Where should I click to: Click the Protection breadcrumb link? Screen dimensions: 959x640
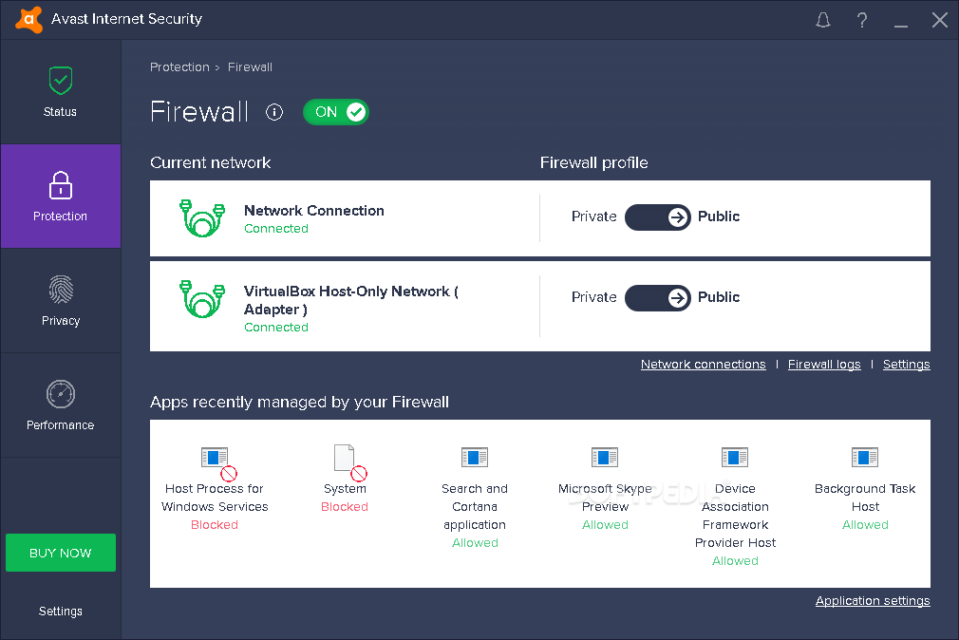click(x=179, y=67)
